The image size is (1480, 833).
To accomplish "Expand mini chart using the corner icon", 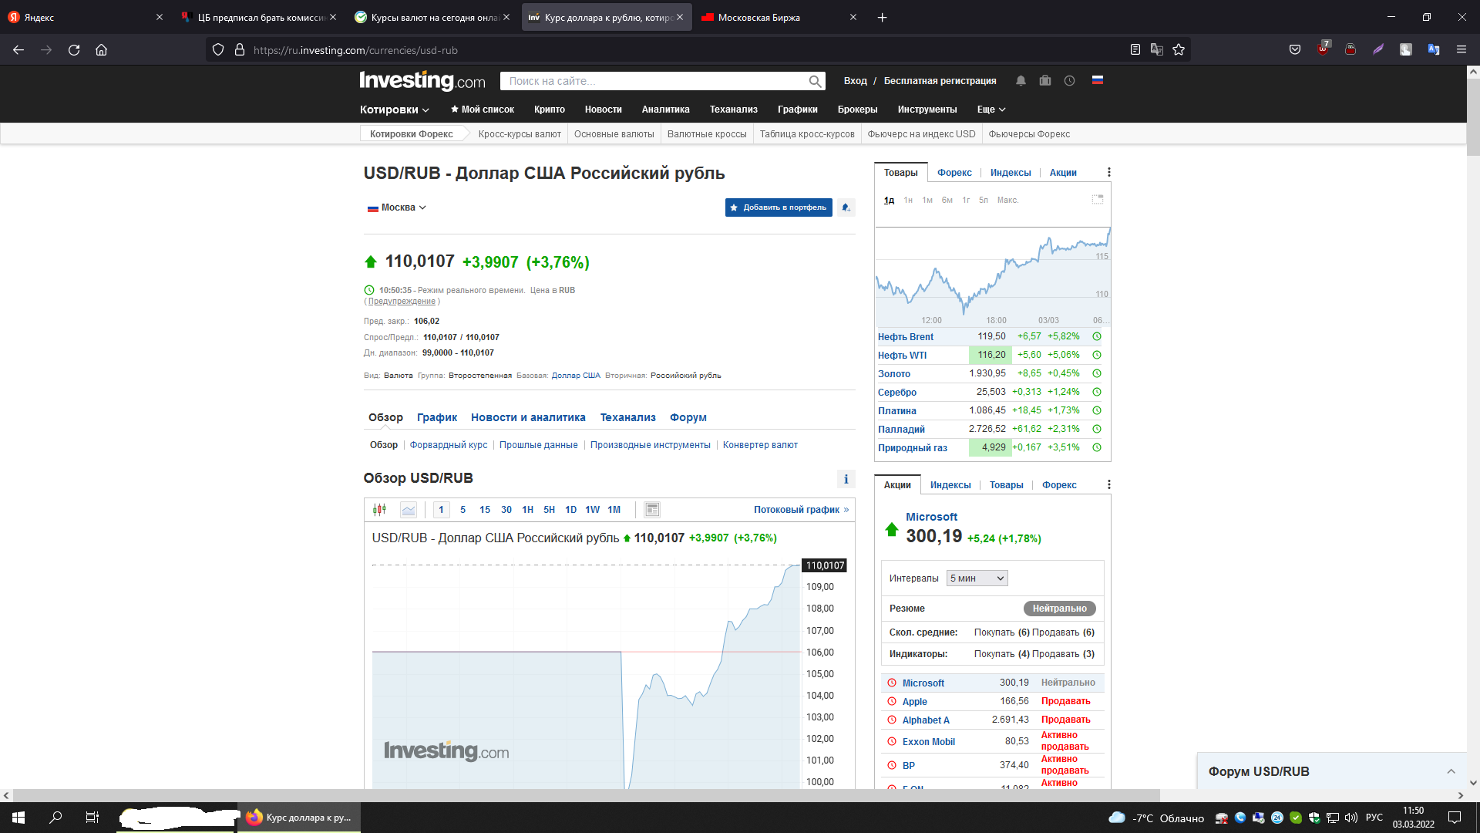I will coord(1098,200).
